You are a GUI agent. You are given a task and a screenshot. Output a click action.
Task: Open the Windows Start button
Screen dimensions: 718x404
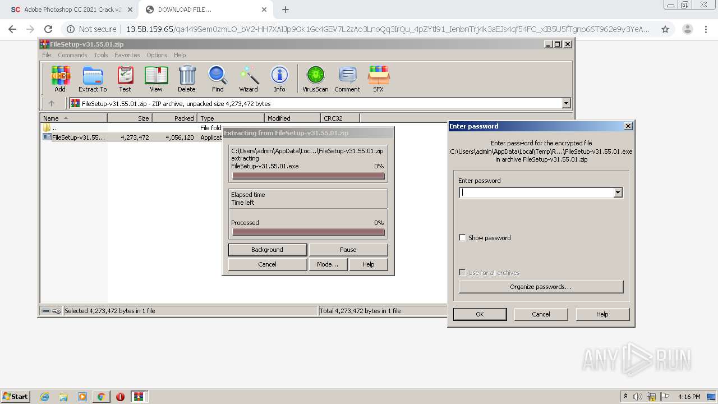point(16,397)
